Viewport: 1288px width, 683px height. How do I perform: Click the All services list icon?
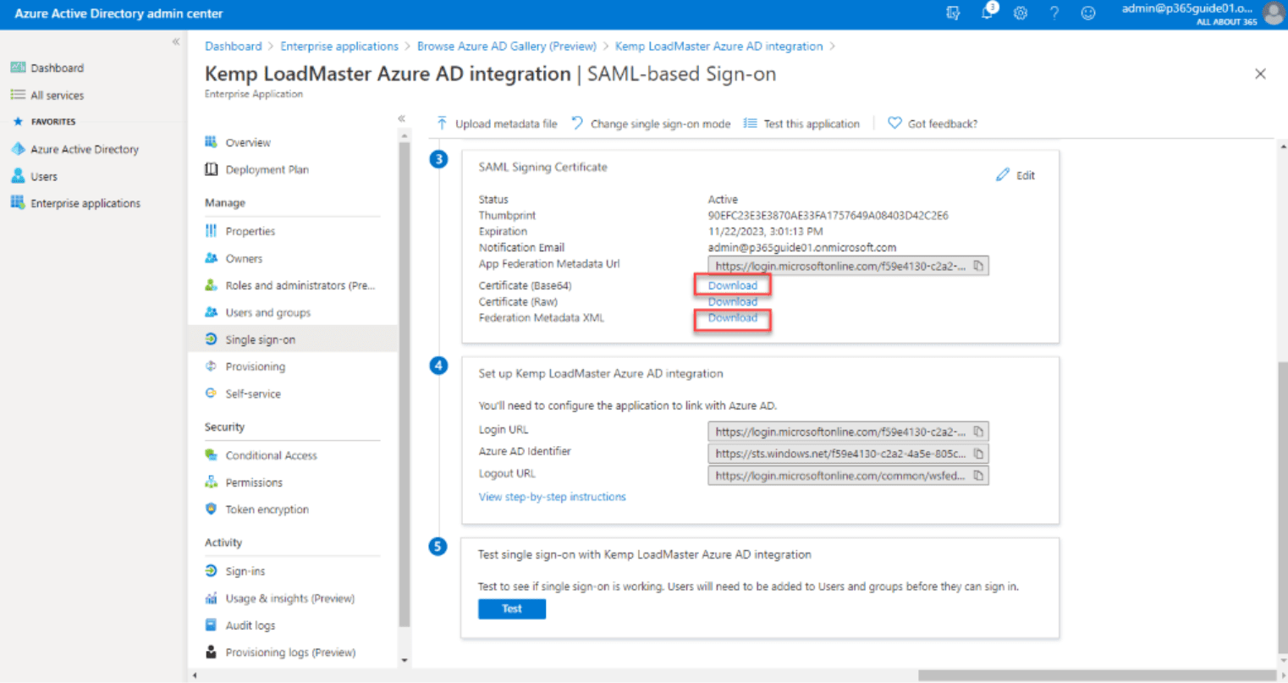point(18,95)
